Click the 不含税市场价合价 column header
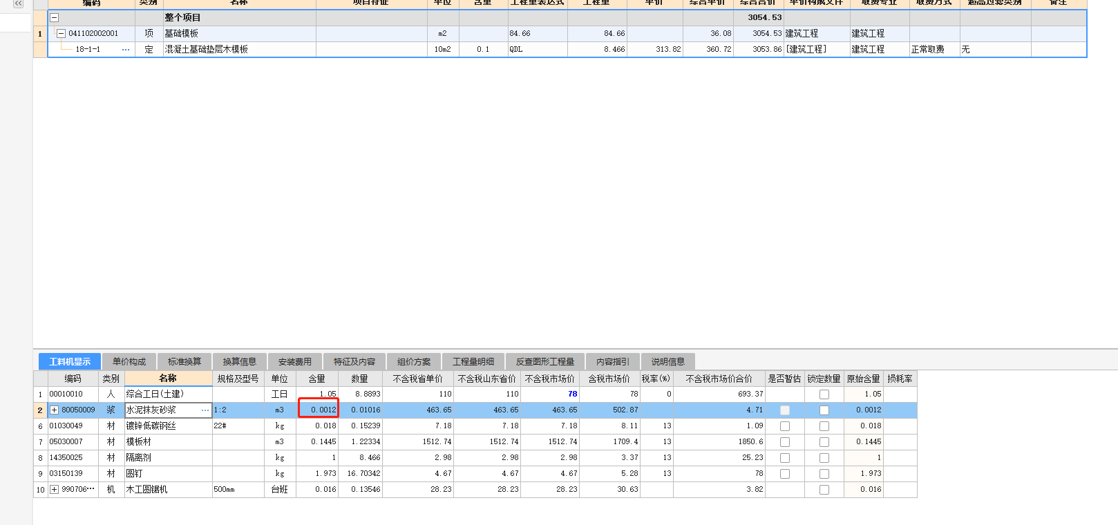The image size is (1118, 525). click(719, 379)
